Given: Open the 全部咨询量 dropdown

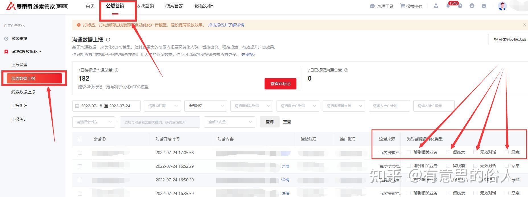Looking at the screenshot, I should point(230,122).
